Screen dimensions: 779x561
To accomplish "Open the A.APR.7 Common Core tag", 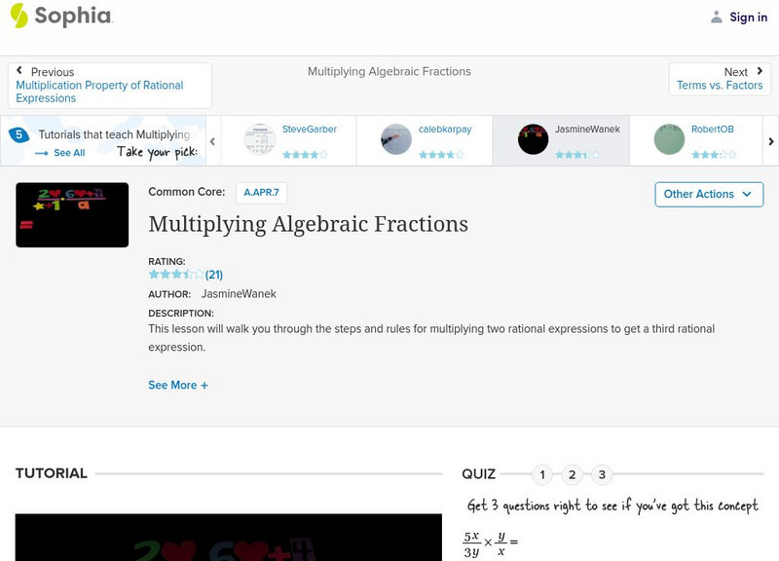I will pyautogui.click(x=261, y=193).
